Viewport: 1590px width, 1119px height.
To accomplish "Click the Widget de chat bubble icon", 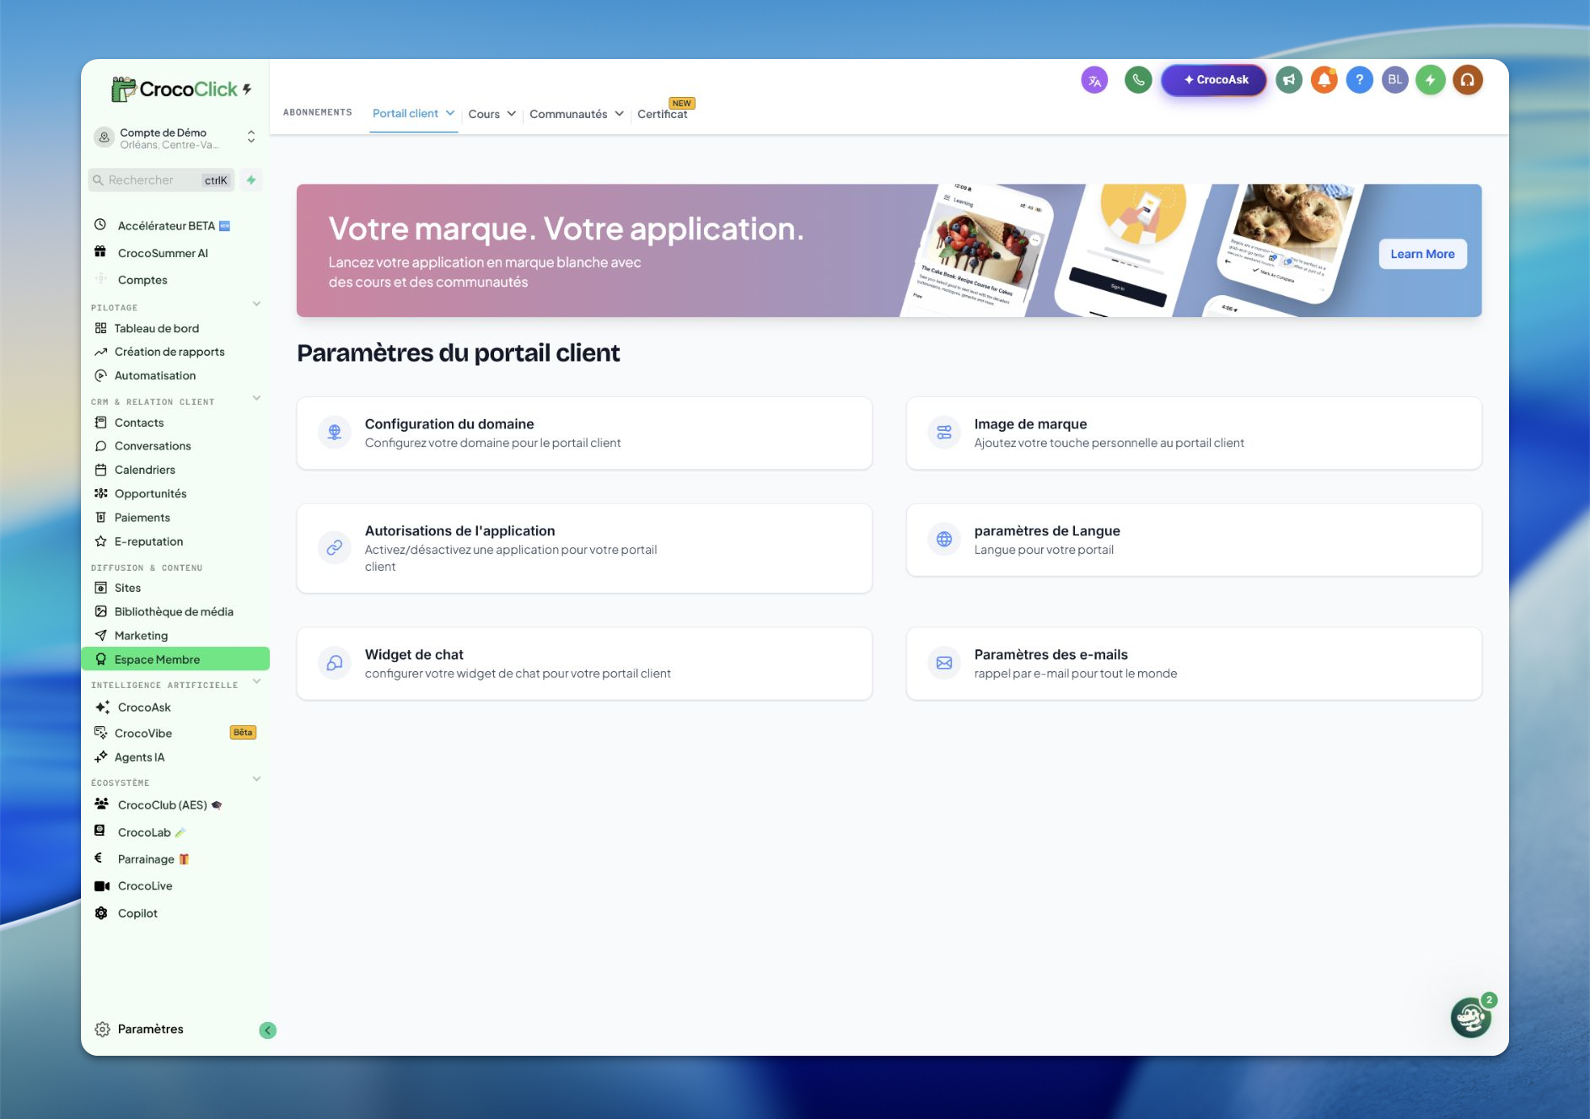I will (x=335, y=663).
